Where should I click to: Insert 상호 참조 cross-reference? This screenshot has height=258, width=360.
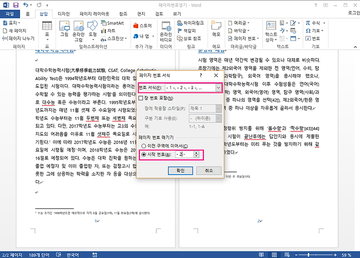189,38
